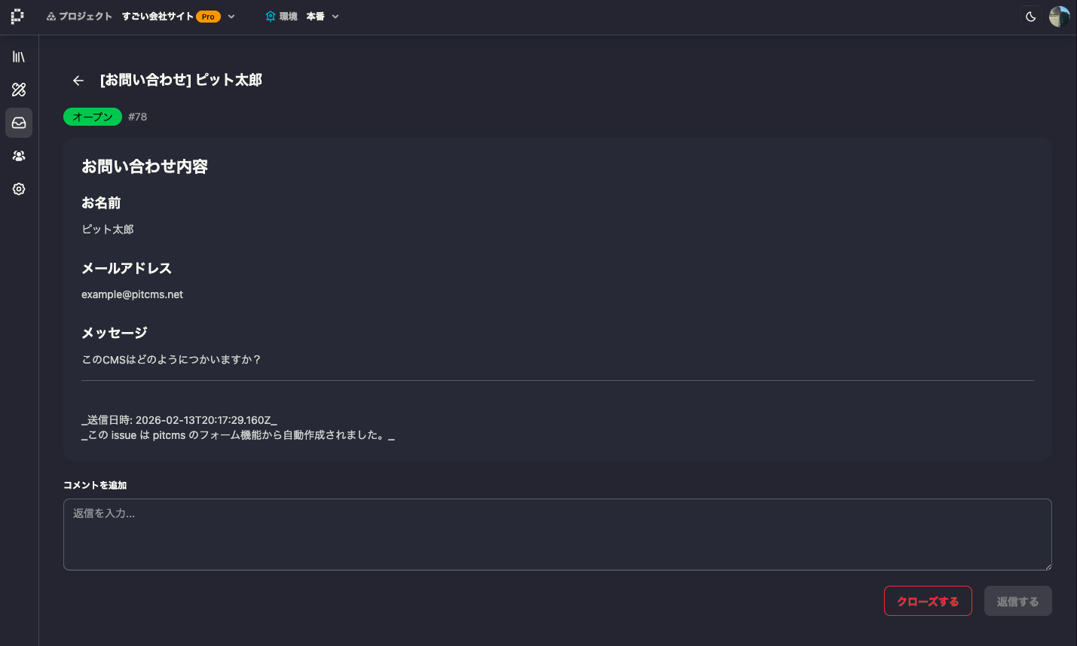
Task: Open the design tools sidebar icon
Action: click(x=19, y=90)
